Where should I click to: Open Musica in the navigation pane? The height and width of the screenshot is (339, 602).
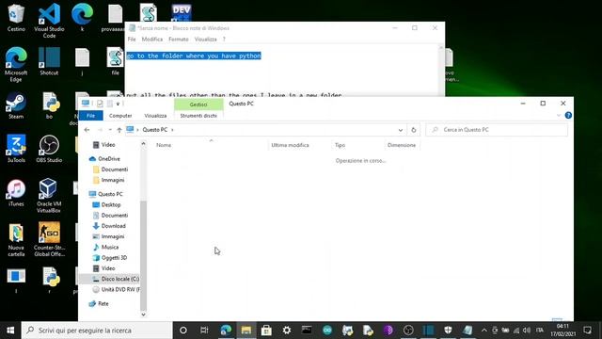click(110, 247)
